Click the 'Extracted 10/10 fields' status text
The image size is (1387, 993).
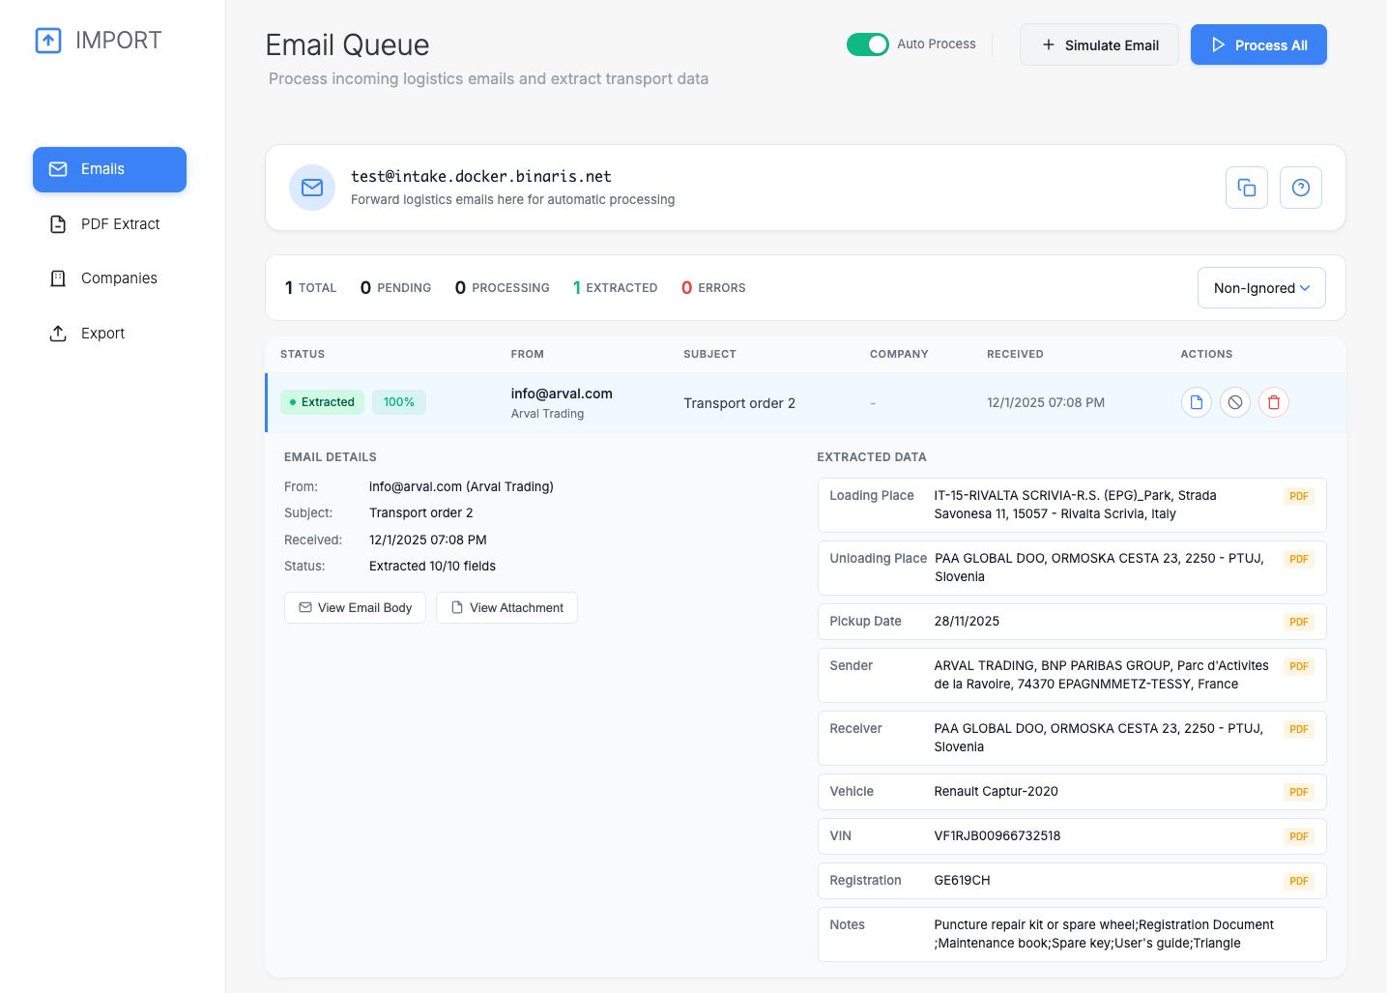tap(432, 567)
